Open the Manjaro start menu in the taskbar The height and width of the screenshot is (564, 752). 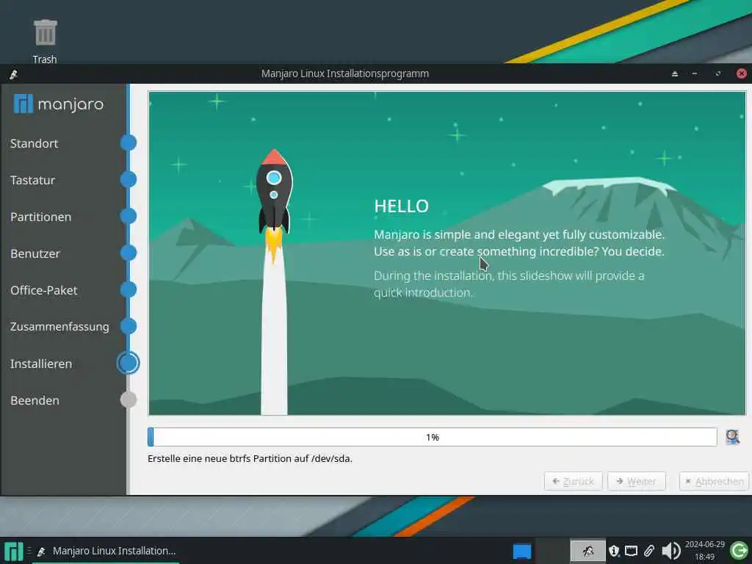tap(13, 551)
